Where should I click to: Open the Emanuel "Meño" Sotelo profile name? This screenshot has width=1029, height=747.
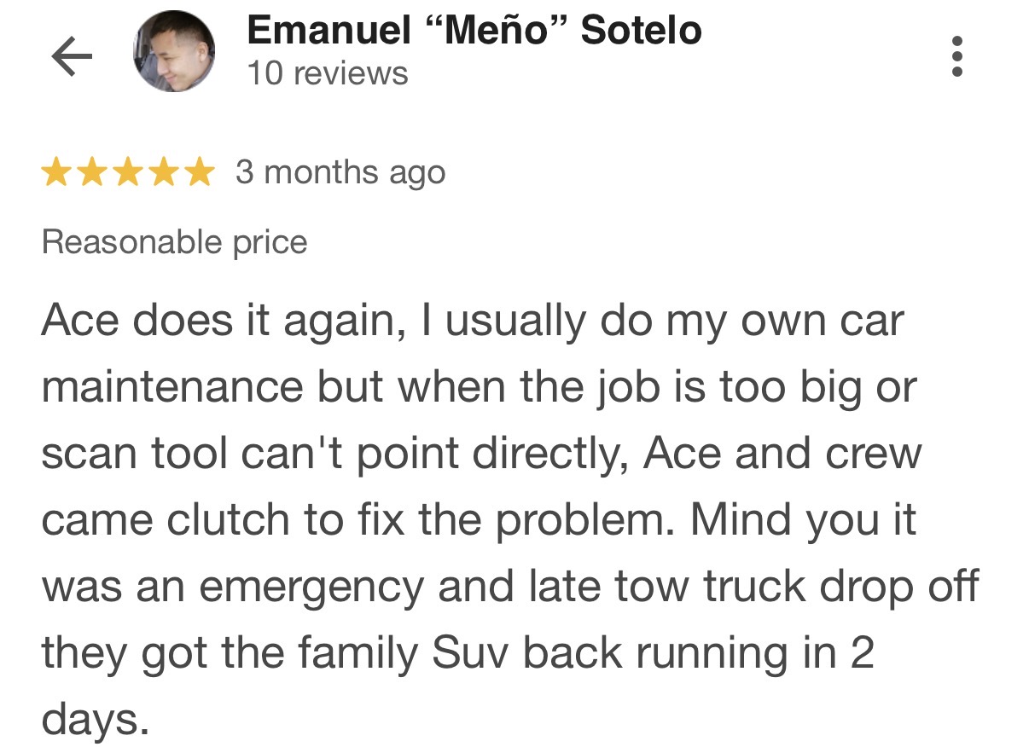point(474,32)
